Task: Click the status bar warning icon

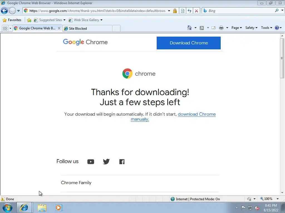Action: 3,199
